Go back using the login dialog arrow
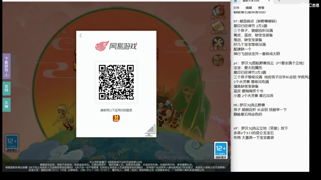Image resolution: width=321 pixels, height=180 pixels. [x=81, y=36]
